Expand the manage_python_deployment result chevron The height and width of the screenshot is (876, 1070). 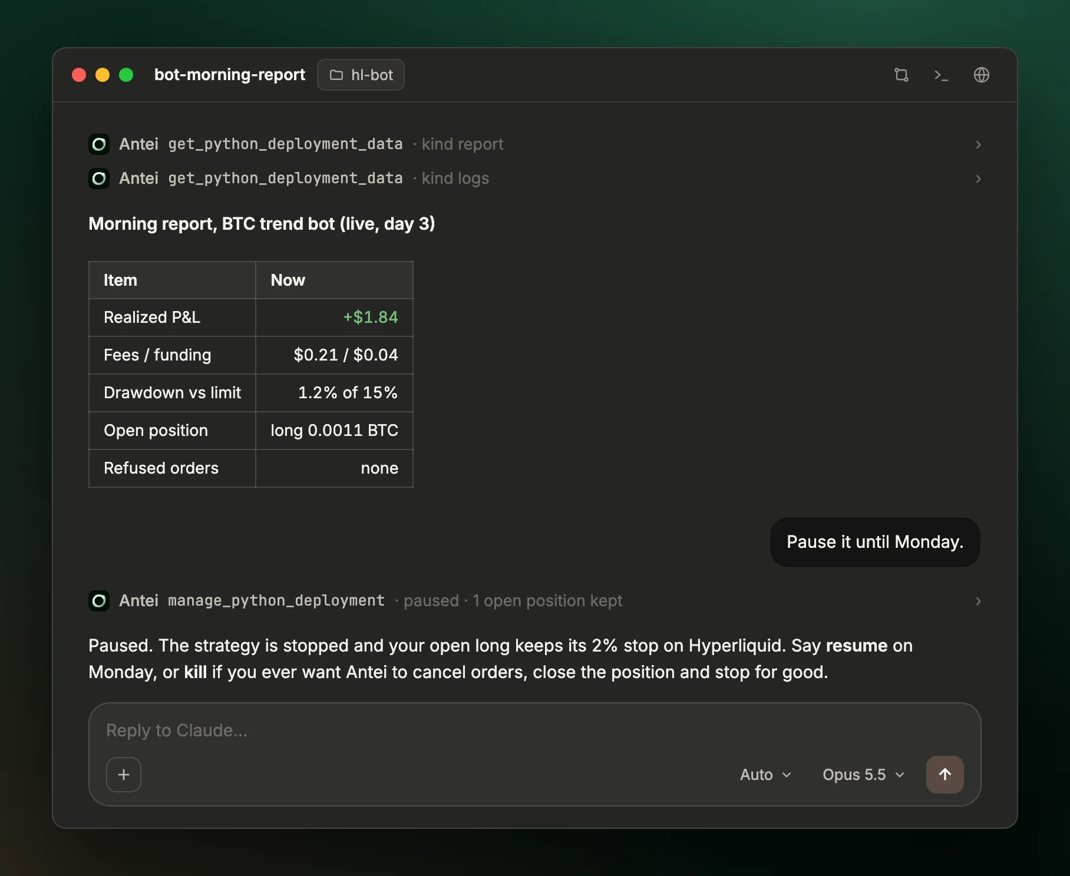(977, 601)
